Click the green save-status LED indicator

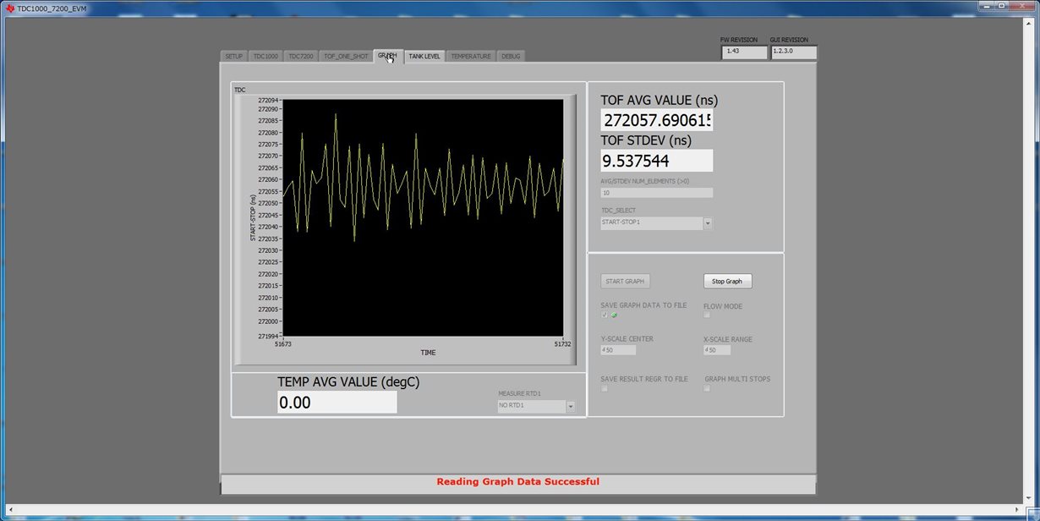click(615, 315)
